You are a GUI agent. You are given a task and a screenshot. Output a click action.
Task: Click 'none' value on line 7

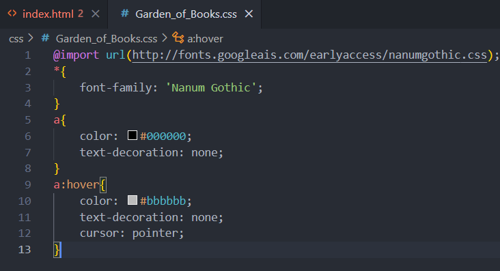tap(204, 153)
